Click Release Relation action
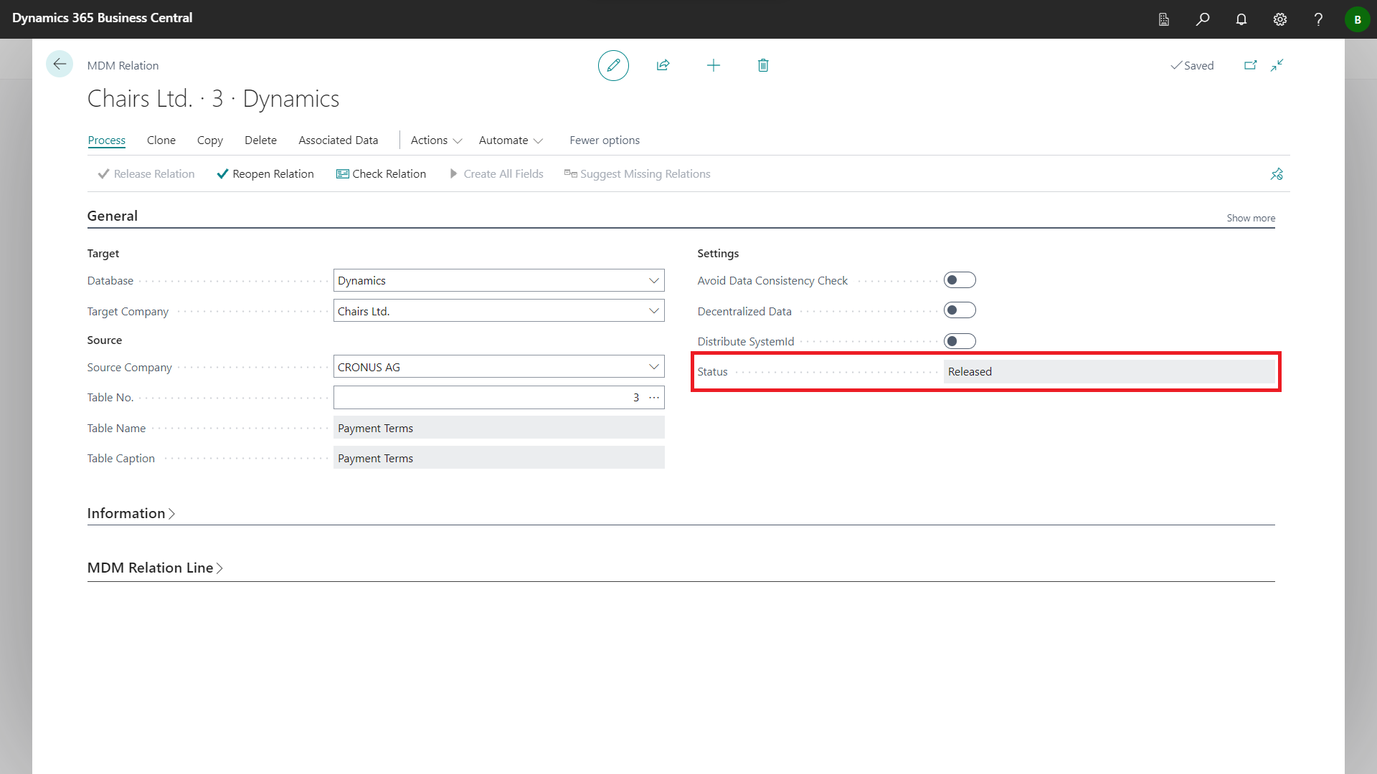Image resolution: width=1377 pixels, height=774 pixels. 146,174
